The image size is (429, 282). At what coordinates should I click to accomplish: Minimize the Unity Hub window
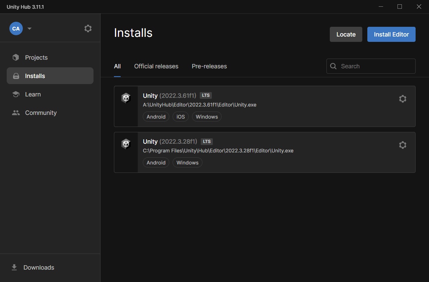380,7
